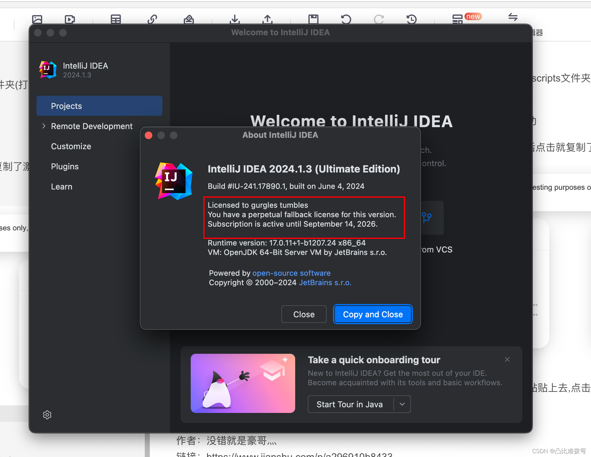Viewport: 591px width, 457px height.
Task: Click Start Tour in Java button
Action: tap(350, 404)
